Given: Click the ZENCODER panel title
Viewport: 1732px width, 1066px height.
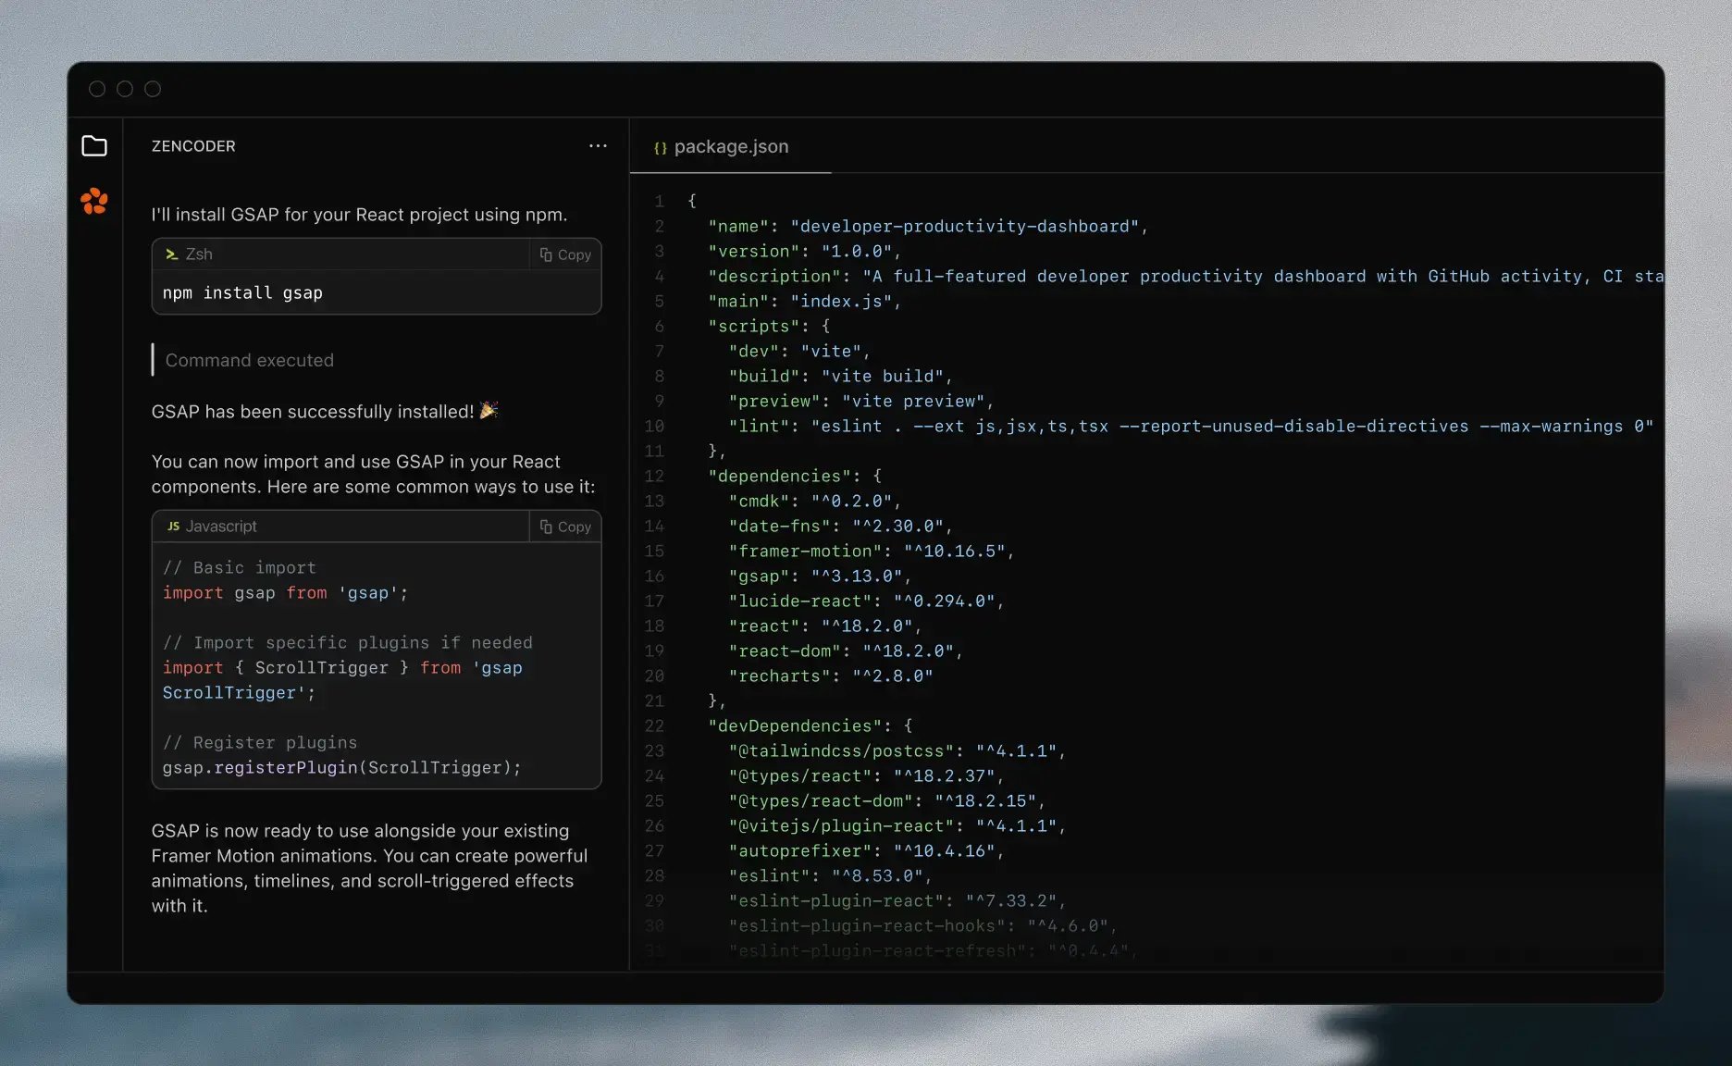Looking at the screenshot, I should pyautogui.click(x=193, y=146).
